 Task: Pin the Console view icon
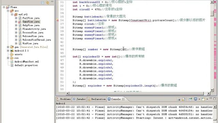click(x=190, y=99)
